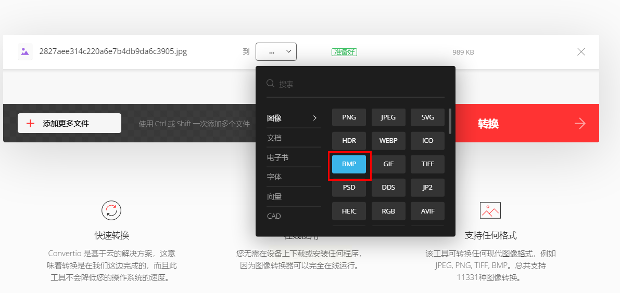Viewport: 620px width, 293px height.
Task: Remove the file with the X icon
Action: coord(581,51)
